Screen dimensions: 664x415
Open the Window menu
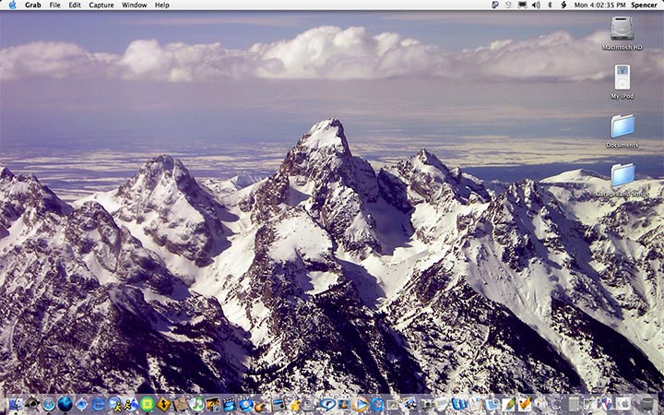[135, 6]
